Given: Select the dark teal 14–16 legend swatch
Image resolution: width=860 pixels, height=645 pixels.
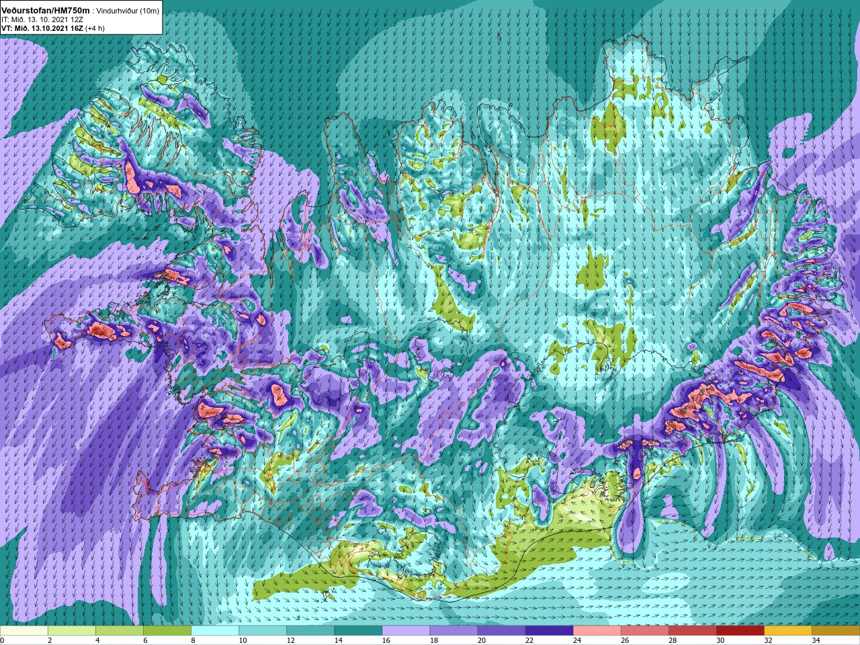Looking at the screenshot, I should pyautogui.click(x=358, y=631).
